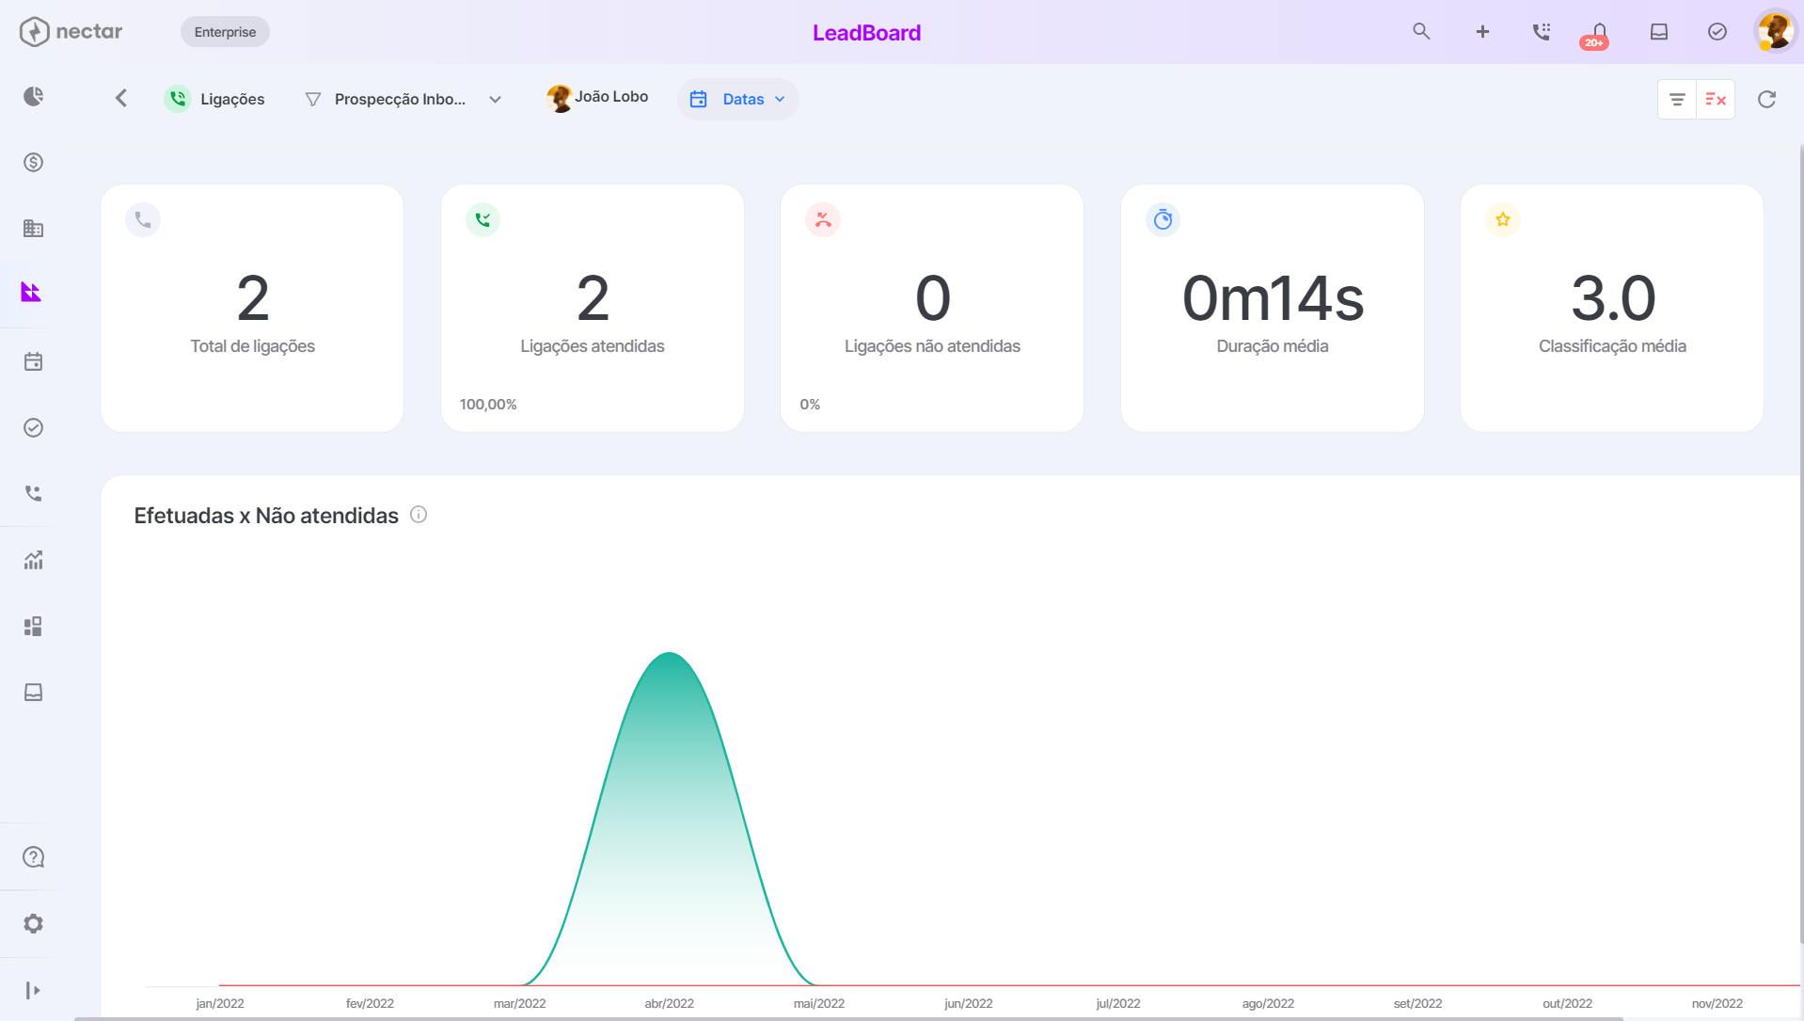
Task: Toggle the filter list button
Action: (x=1677, y=99)
